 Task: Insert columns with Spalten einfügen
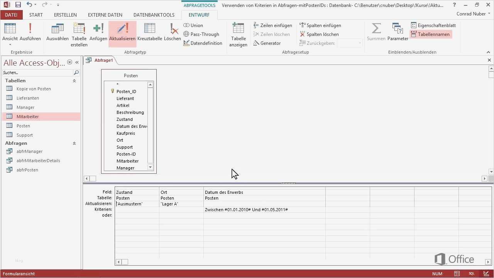point(320,25)
